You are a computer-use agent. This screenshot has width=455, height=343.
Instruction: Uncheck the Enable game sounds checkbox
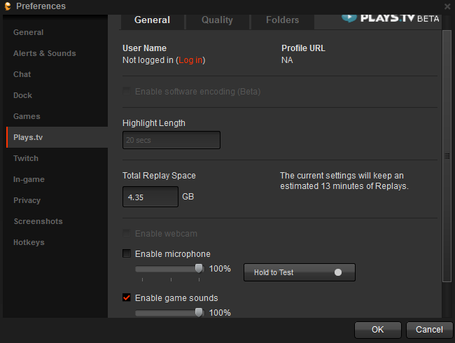pos(127,297)
